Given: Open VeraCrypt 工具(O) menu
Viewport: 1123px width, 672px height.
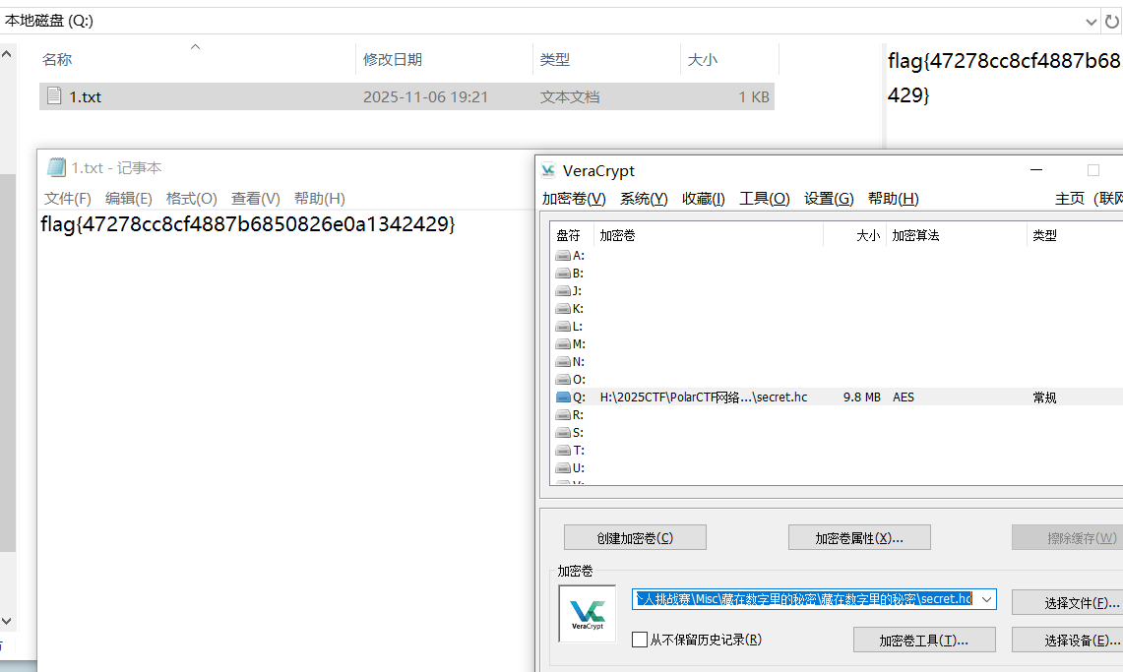Looking at the screenshot, I should [x=764, y=198].
